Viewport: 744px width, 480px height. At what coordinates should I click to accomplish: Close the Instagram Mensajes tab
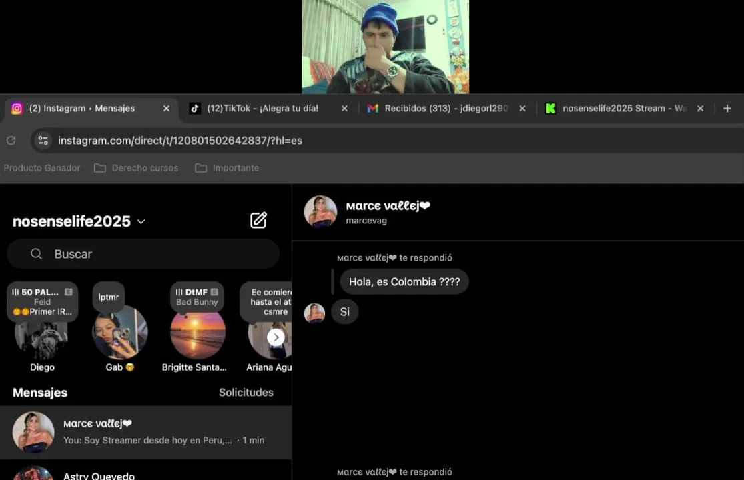[167, 109]
